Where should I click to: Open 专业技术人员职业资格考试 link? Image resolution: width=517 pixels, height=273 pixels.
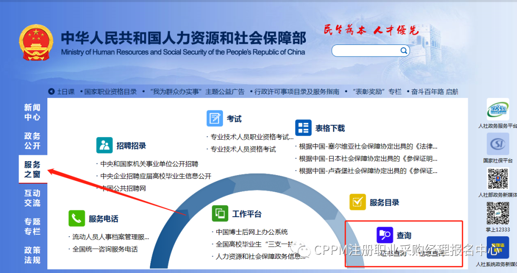coord(252,137)
